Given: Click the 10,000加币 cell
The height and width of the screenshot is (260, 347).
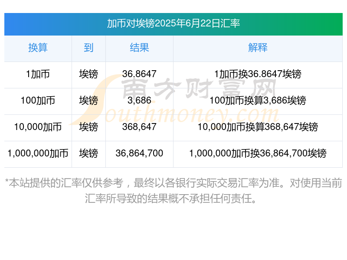Looking at the screenshot, I should 38,127.
